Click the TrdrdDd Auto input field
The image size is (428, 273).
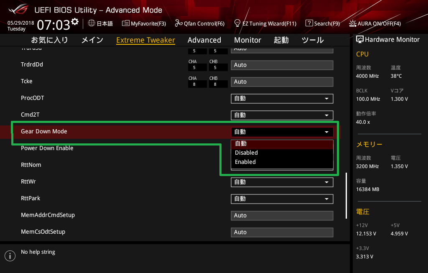[x=282, y=65]
